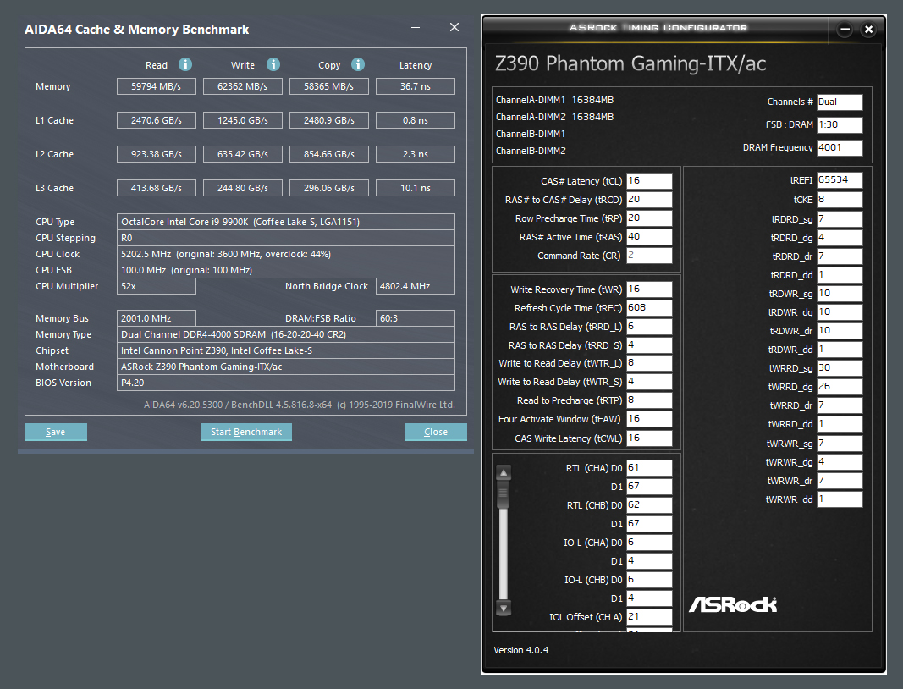Click the tRRD_S value field
This screenshot has height=689, width=903.
(649, 345)
